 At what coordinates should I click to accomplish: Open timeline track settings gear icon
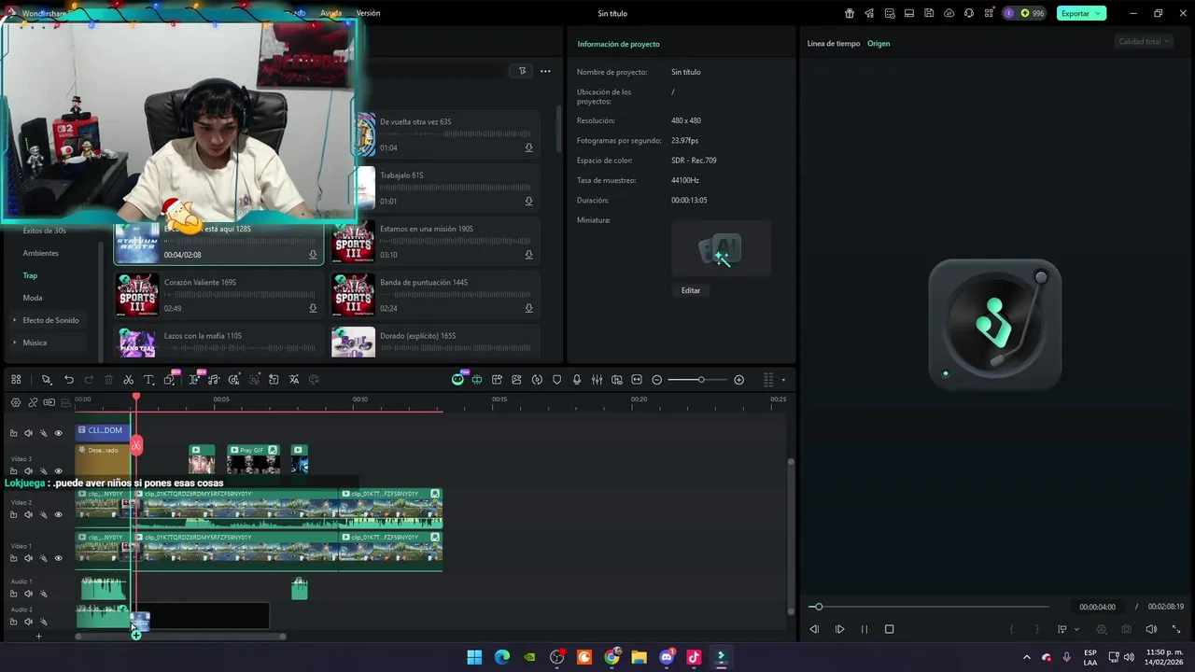[16, 402]
